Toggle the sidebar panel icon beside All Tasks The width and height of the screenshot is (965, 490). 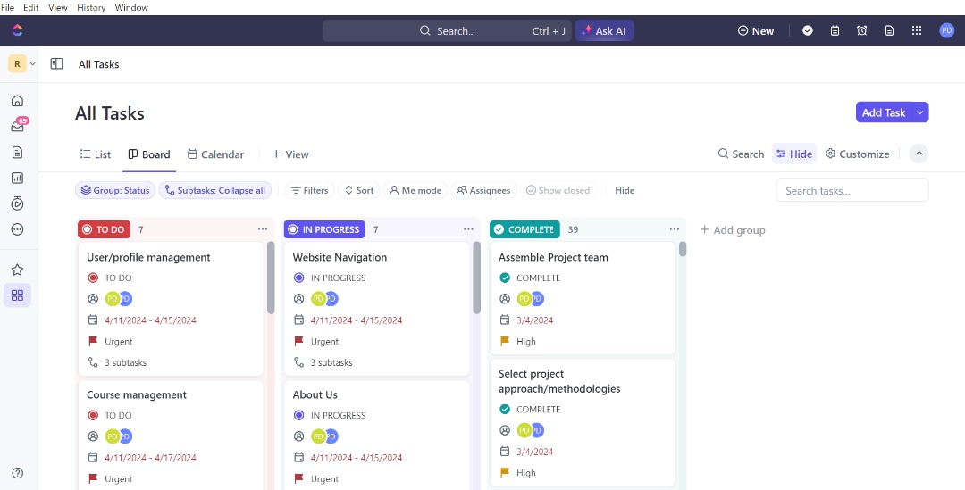click(56, 64)
